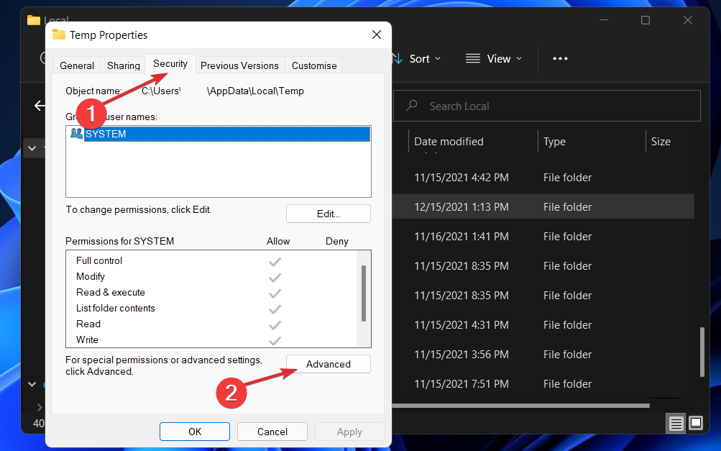This screenshot has height=451, width=721.
Task: Switch to the Previous Versions tab
Action: pos(239,65)
